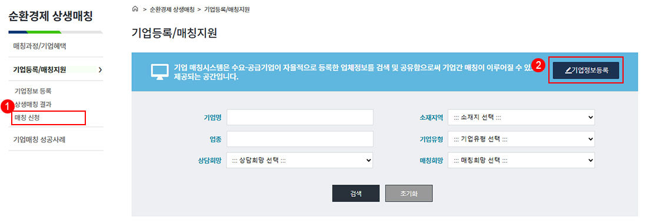Click the chevron arrow next to 기업등록/매칭지원
Screen dimensions: 666x224
click(x=100, y=69)
